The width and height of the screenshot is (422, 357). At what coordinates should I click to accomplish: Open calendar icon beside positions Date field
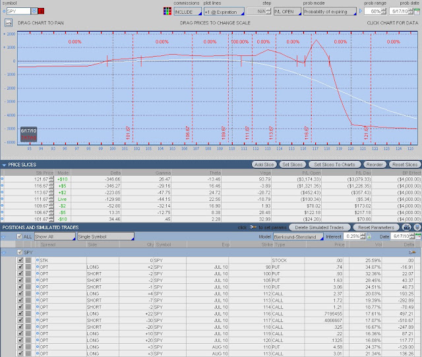[x=418, y=236]
